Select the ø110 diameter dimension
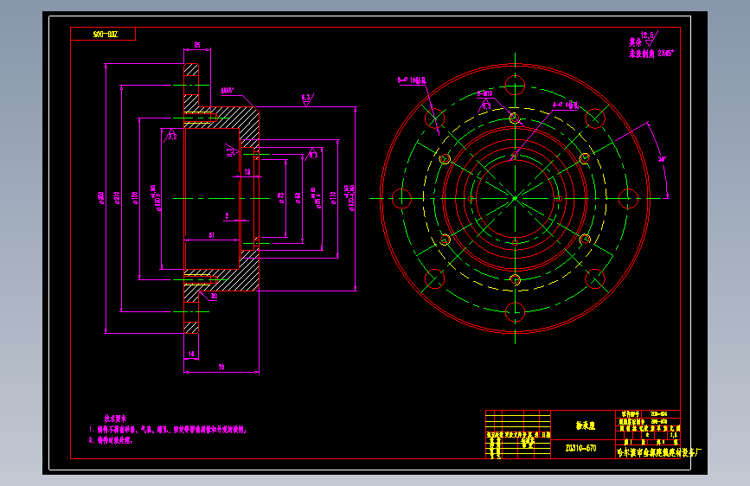Screen dimensions: 750x486 [x=333, y=197]
